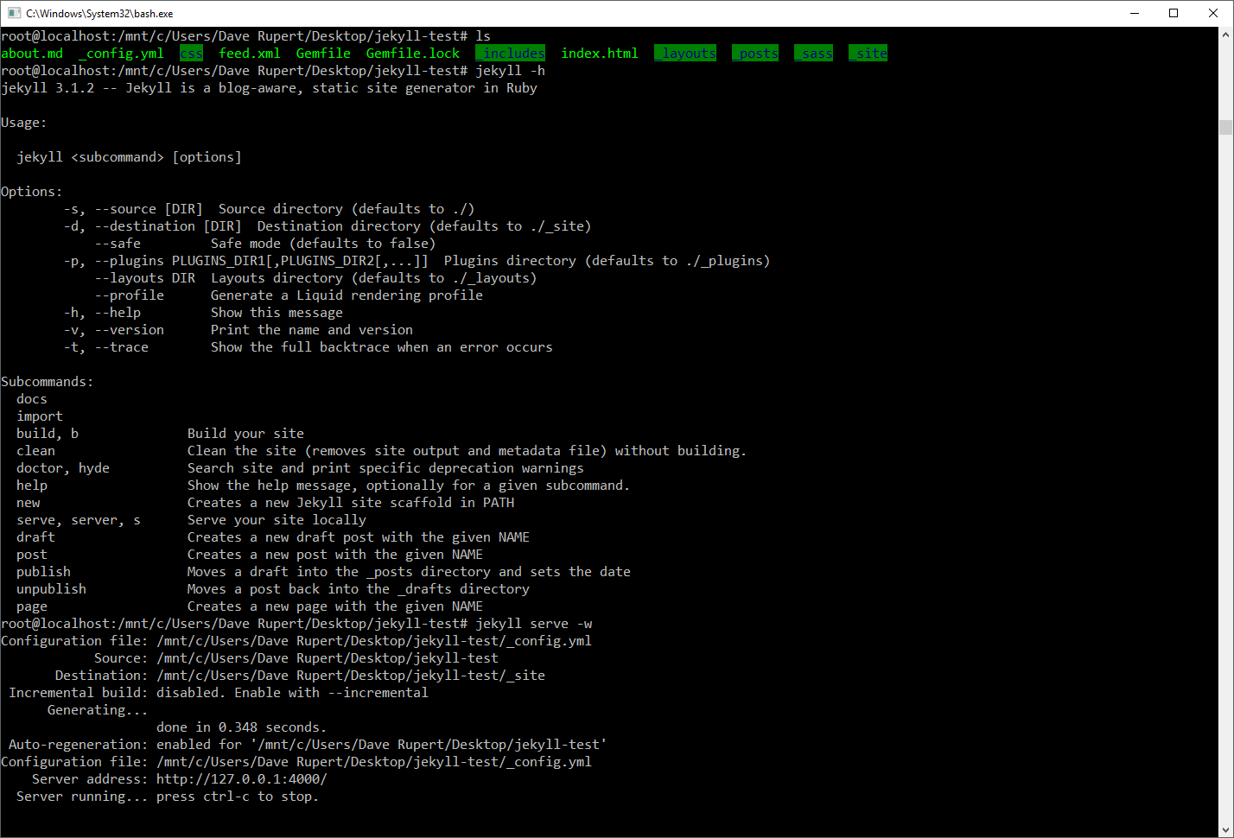Click 'press ctrl-c to stop.' text
1234x838 pixels.
point(238,797)
